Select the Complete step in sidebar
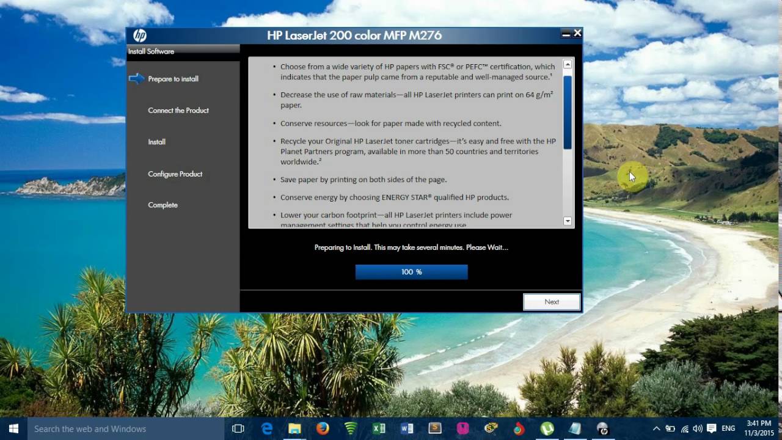Image resolution: width=782 pixels, height=440 pixels. click(x=163, y=205)
